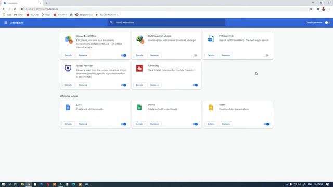The image size is (333, 187).
Task: Open the Bangla Recipe bookmark
Action: [x=84, y=15]
